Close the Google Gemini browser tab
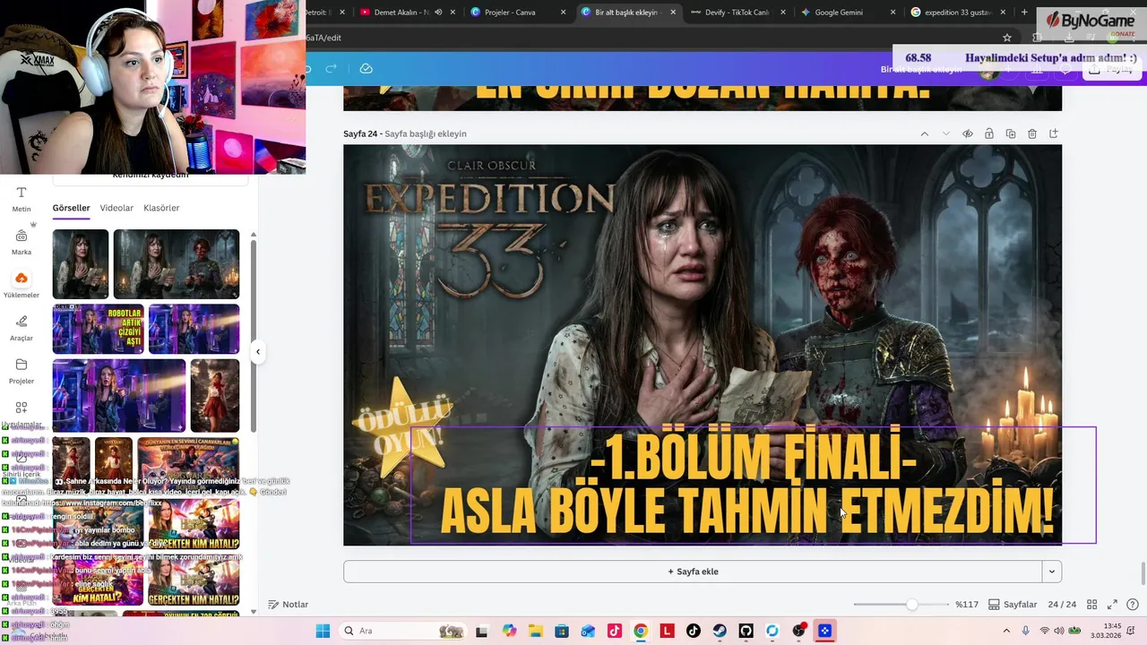1147x645 pixels. tap(893, 13)
